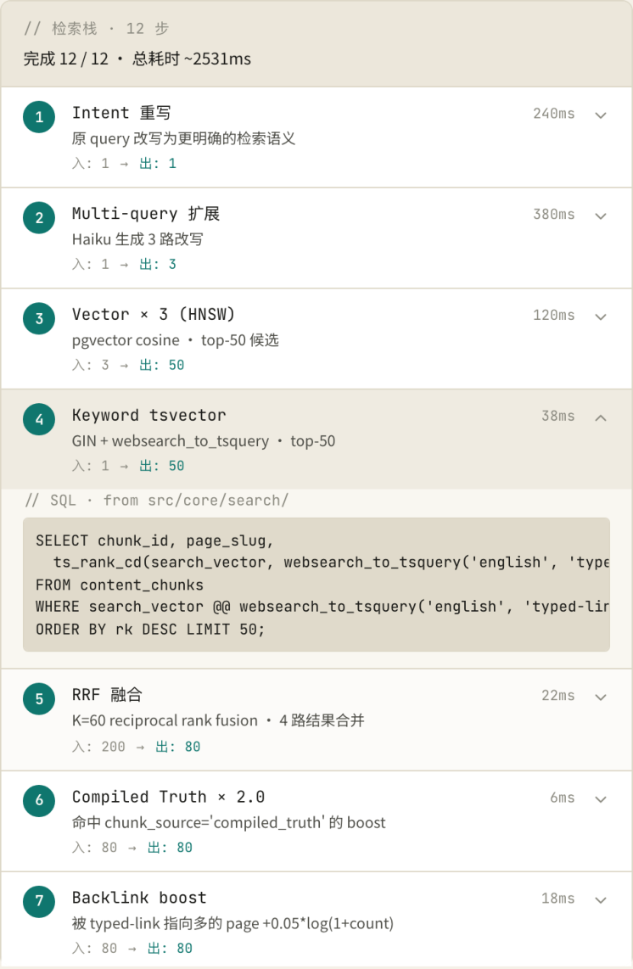Expand the RRF 融合 step arrow
This screenshot has width=633, height=969.
tap(600, 697)
